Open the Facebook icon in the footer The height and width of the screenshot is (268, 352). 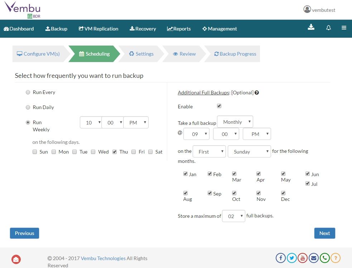tap(281, 258)
